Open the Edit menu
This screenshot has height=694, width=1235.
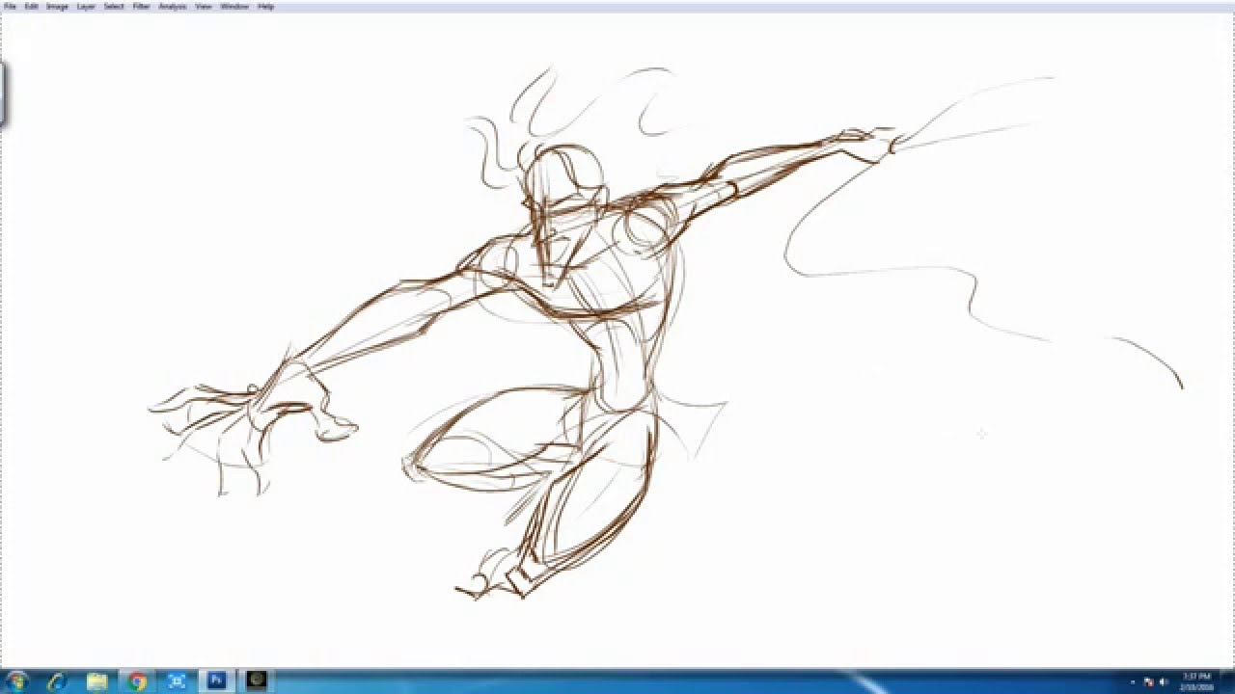click(x=31, y=6)
